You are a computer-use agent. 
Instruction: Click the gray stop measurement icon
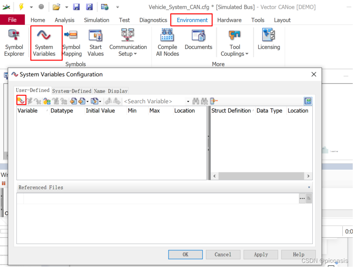pos(41,7)
